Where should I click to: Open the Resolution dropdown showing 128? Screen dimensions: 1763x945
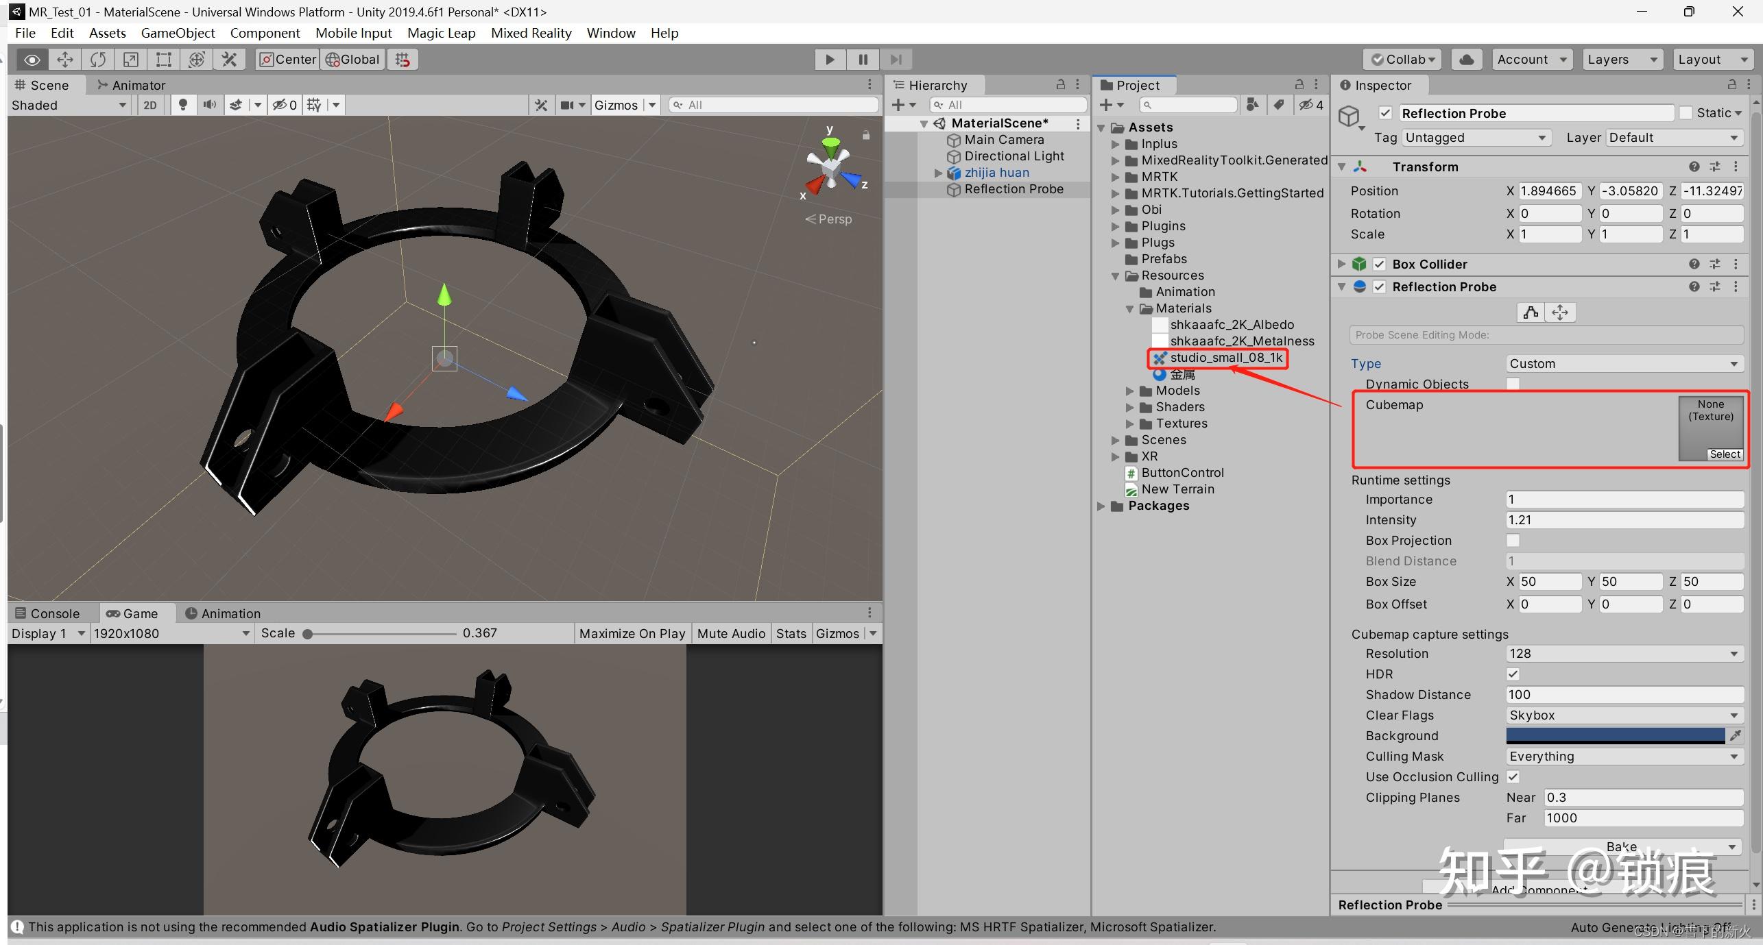[x=1623, y=654]
